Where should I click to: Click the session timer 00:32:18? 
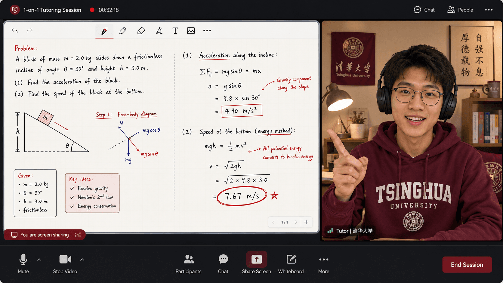[x=109, y=10]
